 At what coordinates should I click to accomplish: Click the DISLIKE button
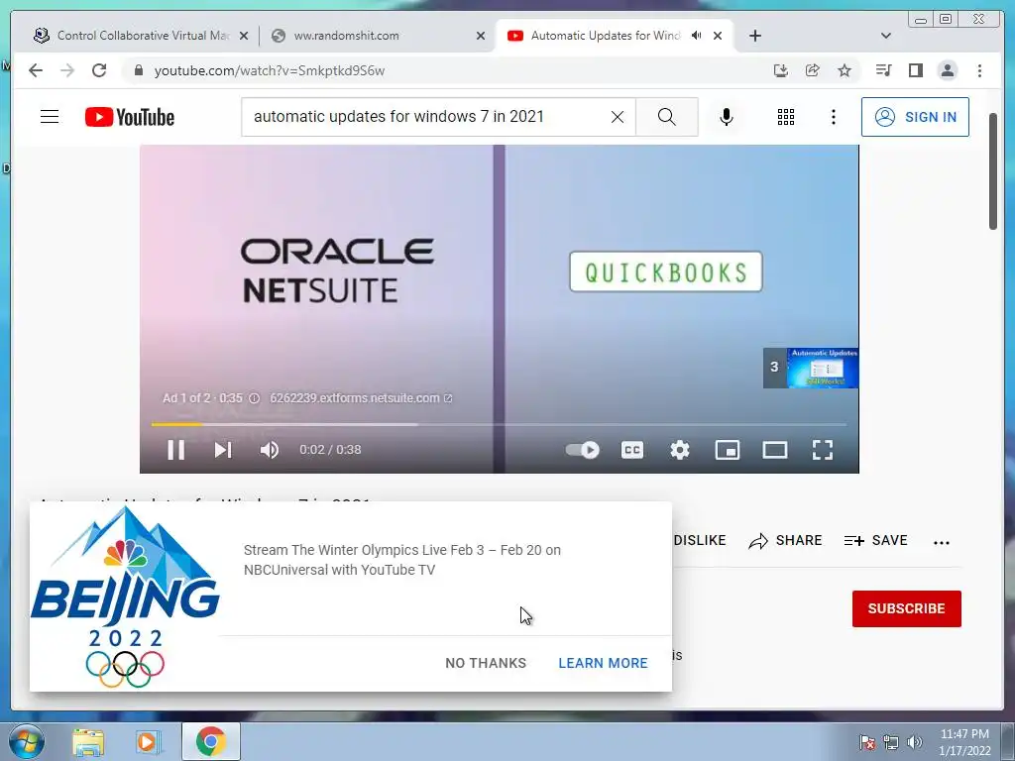(x=699, y=540)
